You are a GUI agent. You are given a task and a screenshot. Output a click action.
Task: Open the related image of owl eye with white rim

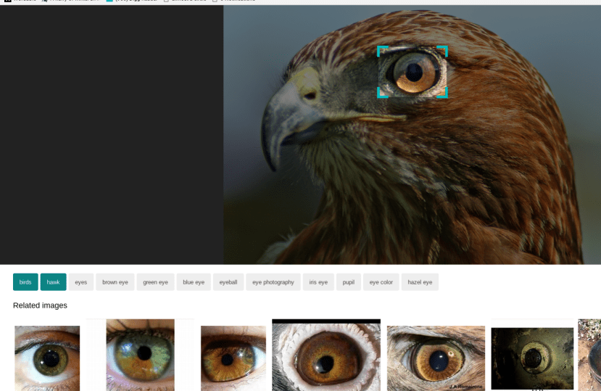pos(326,355)
